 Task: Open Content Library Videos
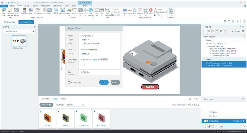click(x=50, y=11)
